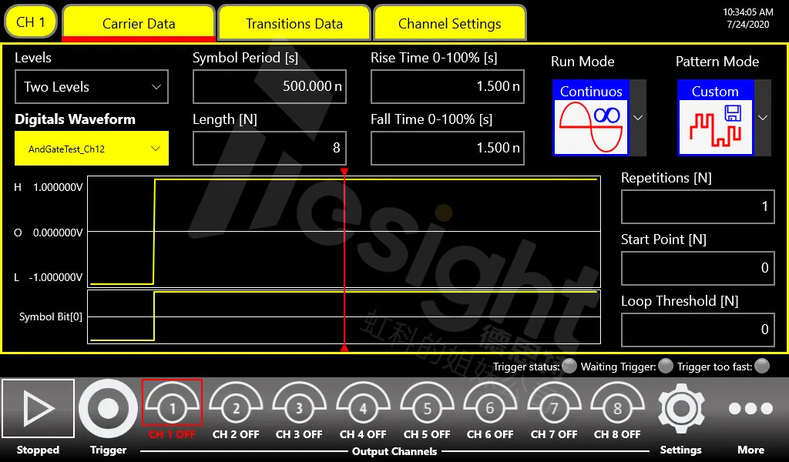Screen dimensions: 789x462
Task: Open the Settings gear
Action: [x=680, y=410]
